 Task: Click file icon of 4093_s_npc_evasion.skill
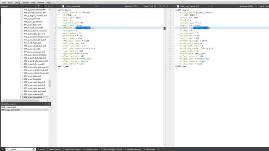21,94
